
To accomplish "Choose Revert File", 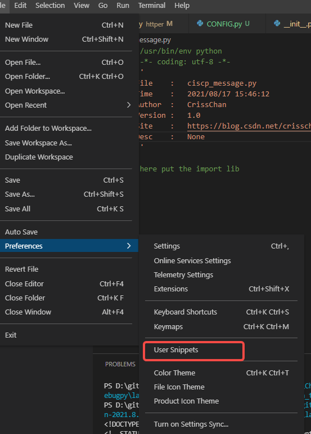I will [66, 269].
